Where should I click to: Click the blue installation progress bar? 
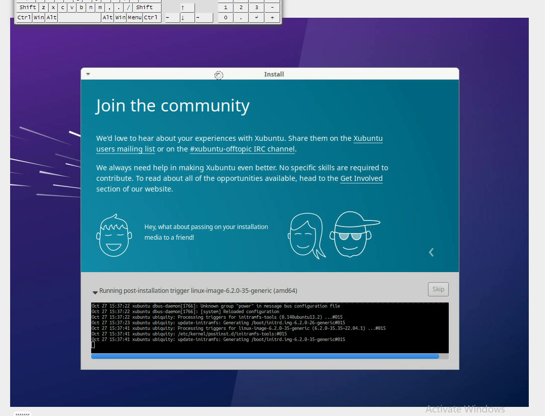(265, 357)
